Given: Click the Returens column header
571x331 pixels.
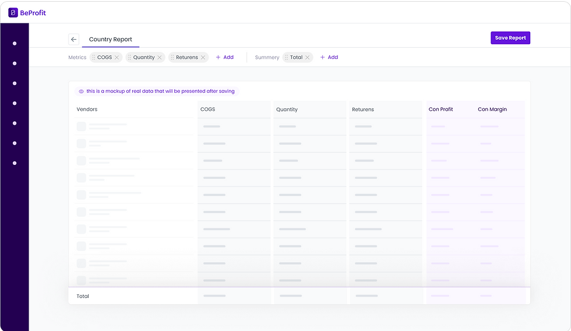Looking at the screenshot, I should [362, 109].
